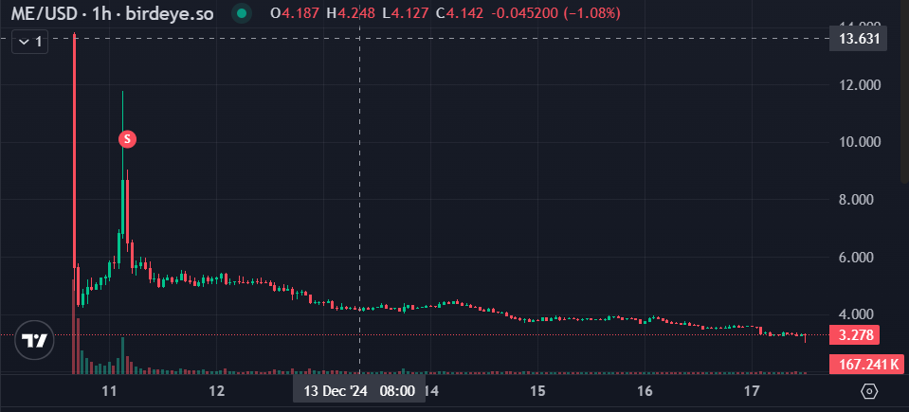Click the red S sell marker
The image size is (909, 412).
[x=128, y=139]
